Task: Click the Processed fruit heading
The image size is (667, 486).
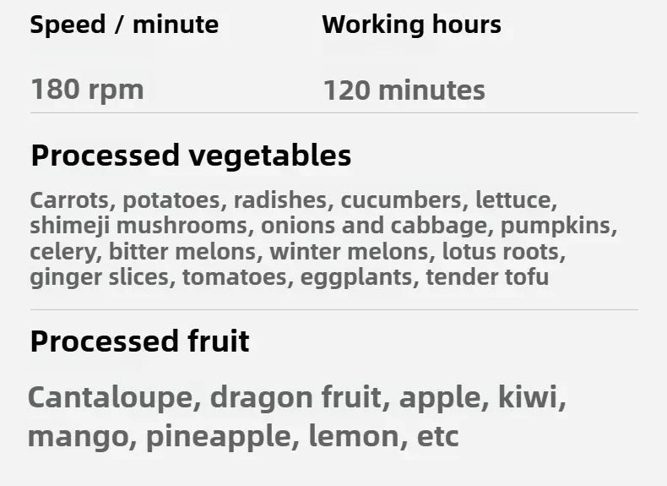Action: click(139, 341)
